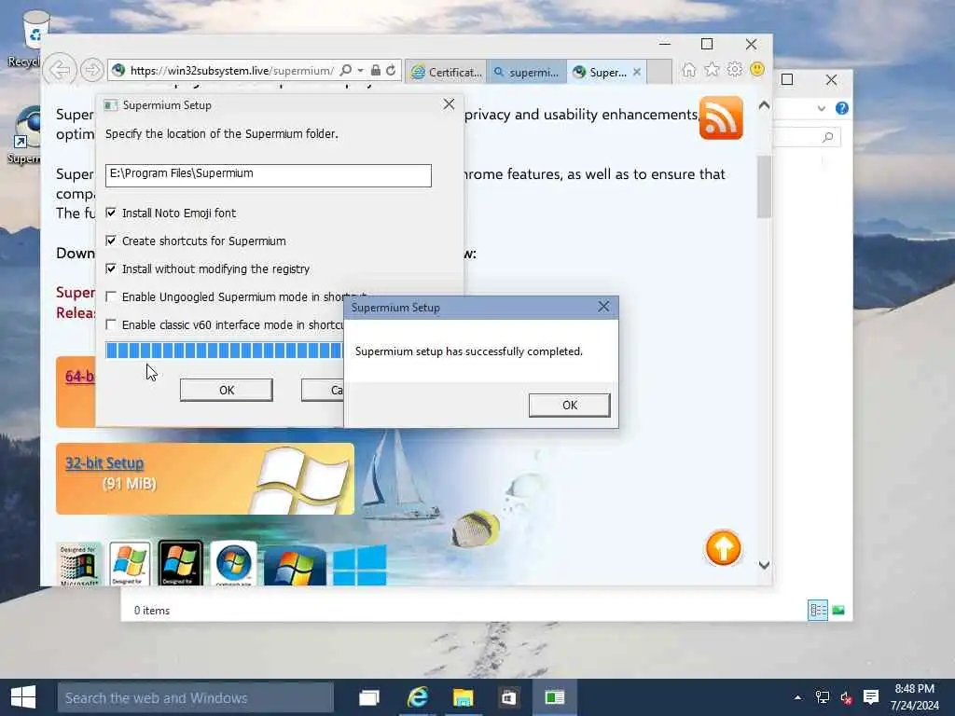Click the orange back-to-top arrow button
Viewport: 955px width, 716px height.
tap(724, 548)
